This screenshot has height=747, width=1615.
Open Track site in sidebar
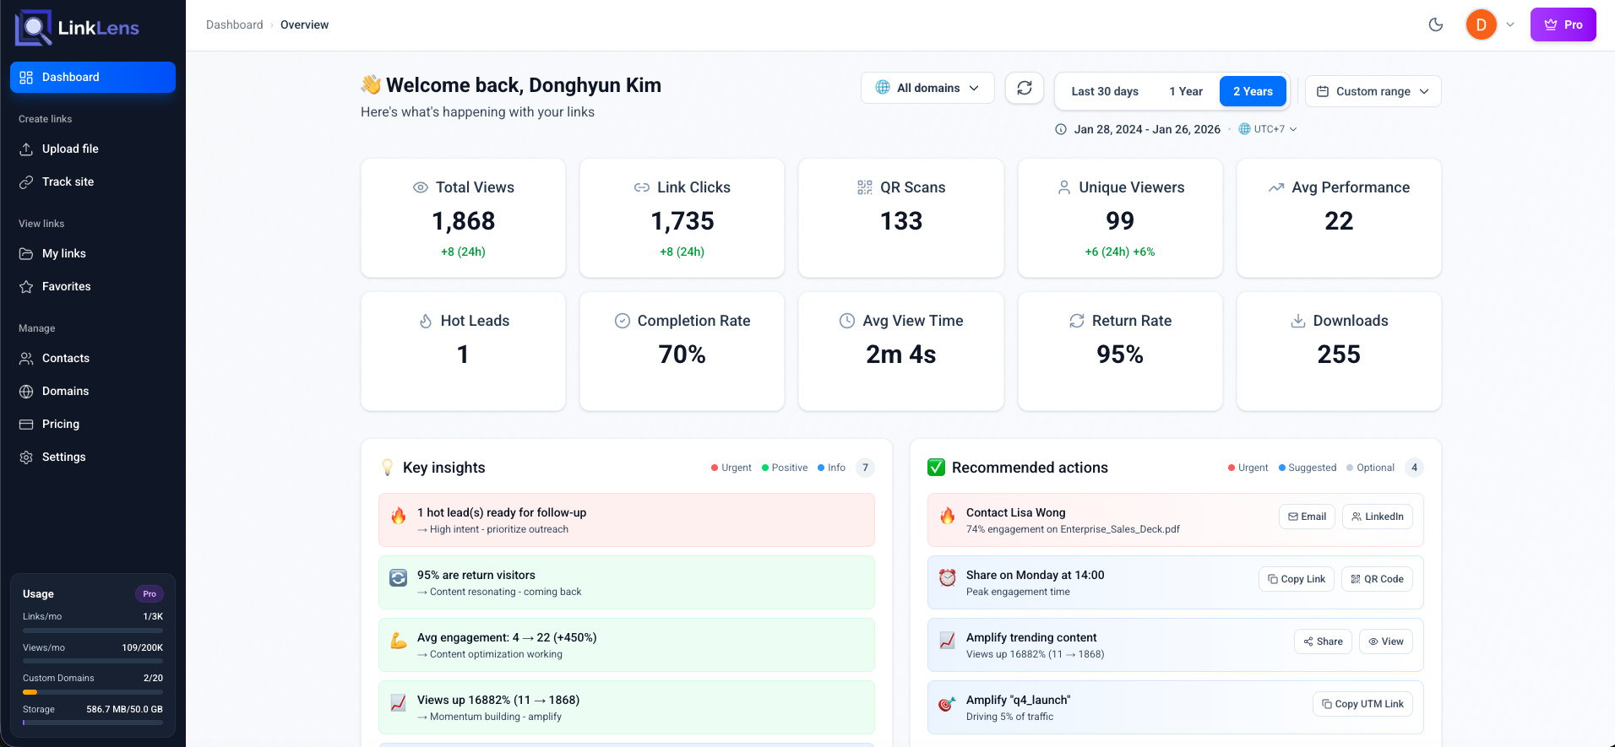(x=93, y=181)
